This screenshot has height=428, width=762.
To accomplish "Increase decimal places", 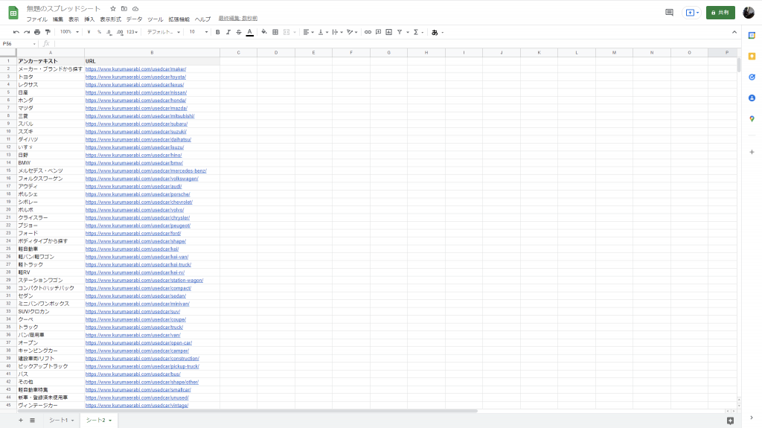I will [x=120, y=32].
